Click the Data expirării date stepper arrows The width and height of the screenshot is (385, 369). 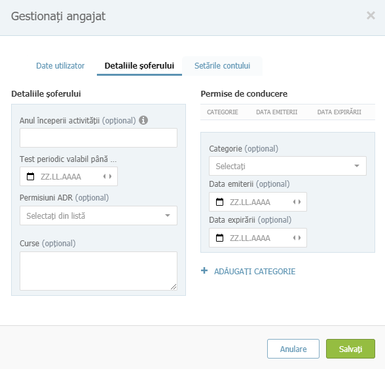297,238
